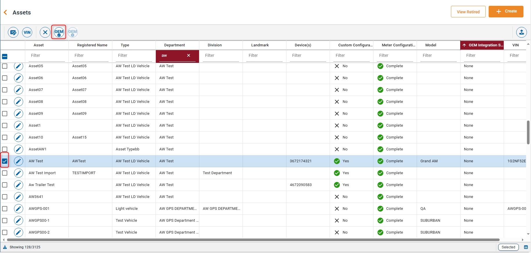Click the scroll down arrow of the grid
The width and height of the screenshot is (531, 253).
coord(528,234)
